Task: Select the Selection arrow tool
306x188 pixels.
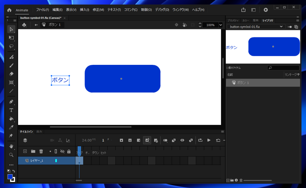Action: (x=11, y=29)
